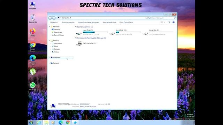
Task: Collapse the Libraries tree node
Action: (x=50, y=41)
